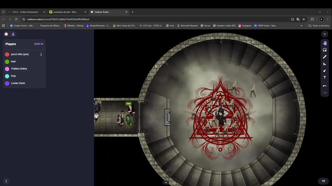Click the owlbear.rodeo address bar
The width and height of the screenshot is (332, 186).
tap(156, 19)
